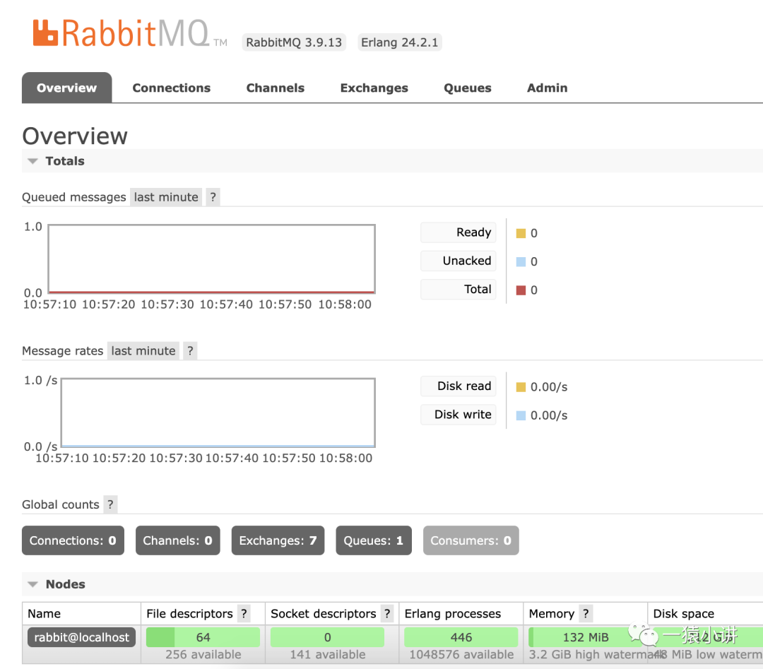The height and width of the screenshot is (669, 763).
Task: Toggle the Total series legend
Action: [x=459, y=290]
